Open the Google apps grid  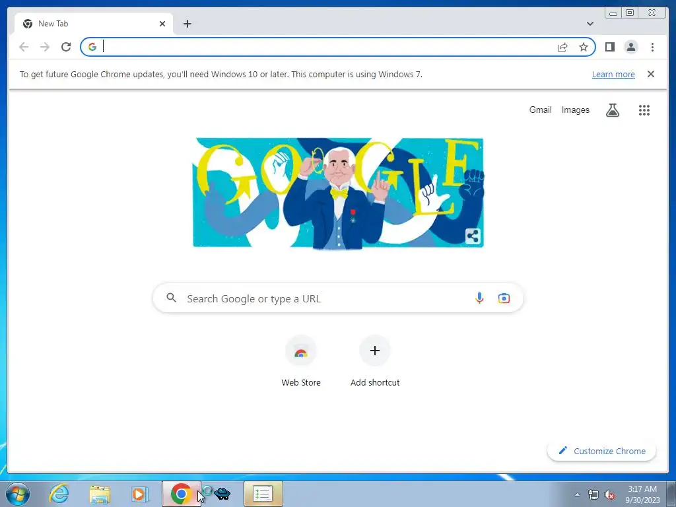pyautogui.click(x=644, y=110)
